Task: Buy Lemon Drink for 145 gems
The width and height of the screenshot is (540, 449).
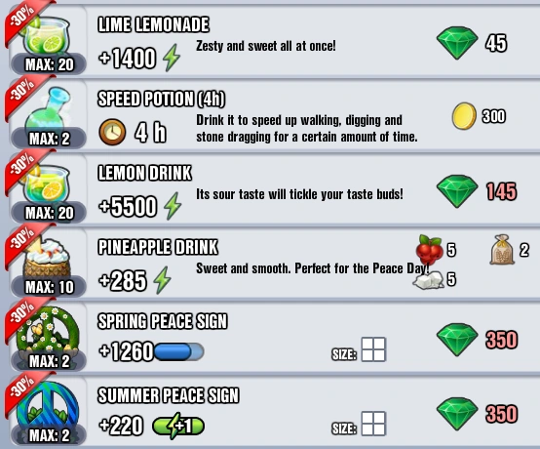Action: pos(477,191)
